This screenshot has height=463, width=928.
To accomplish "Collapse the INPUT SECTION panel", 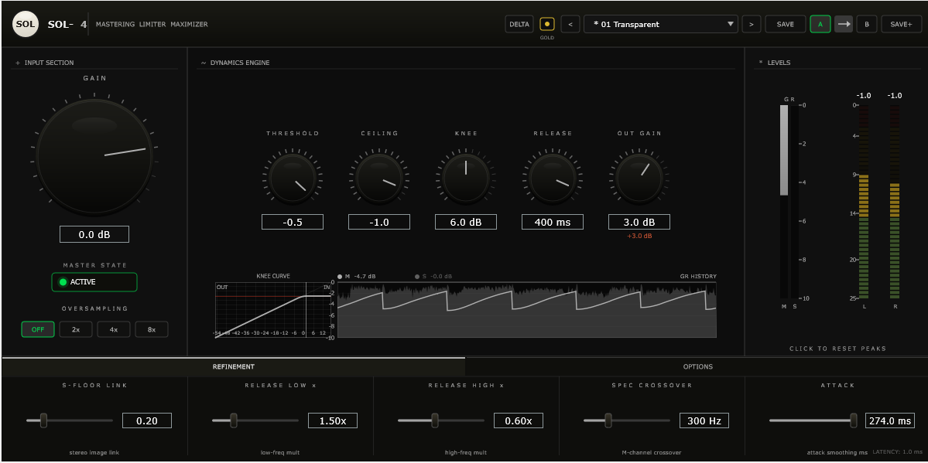I will [16, 63].
